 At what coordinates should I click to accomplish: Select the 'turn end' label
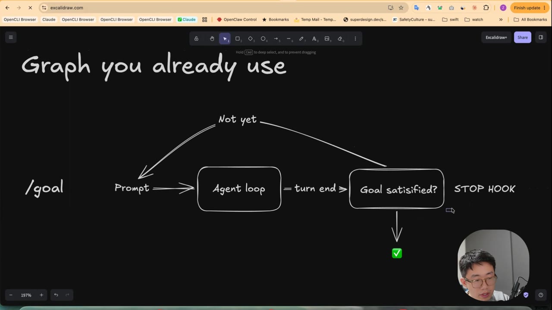point(315,188)
